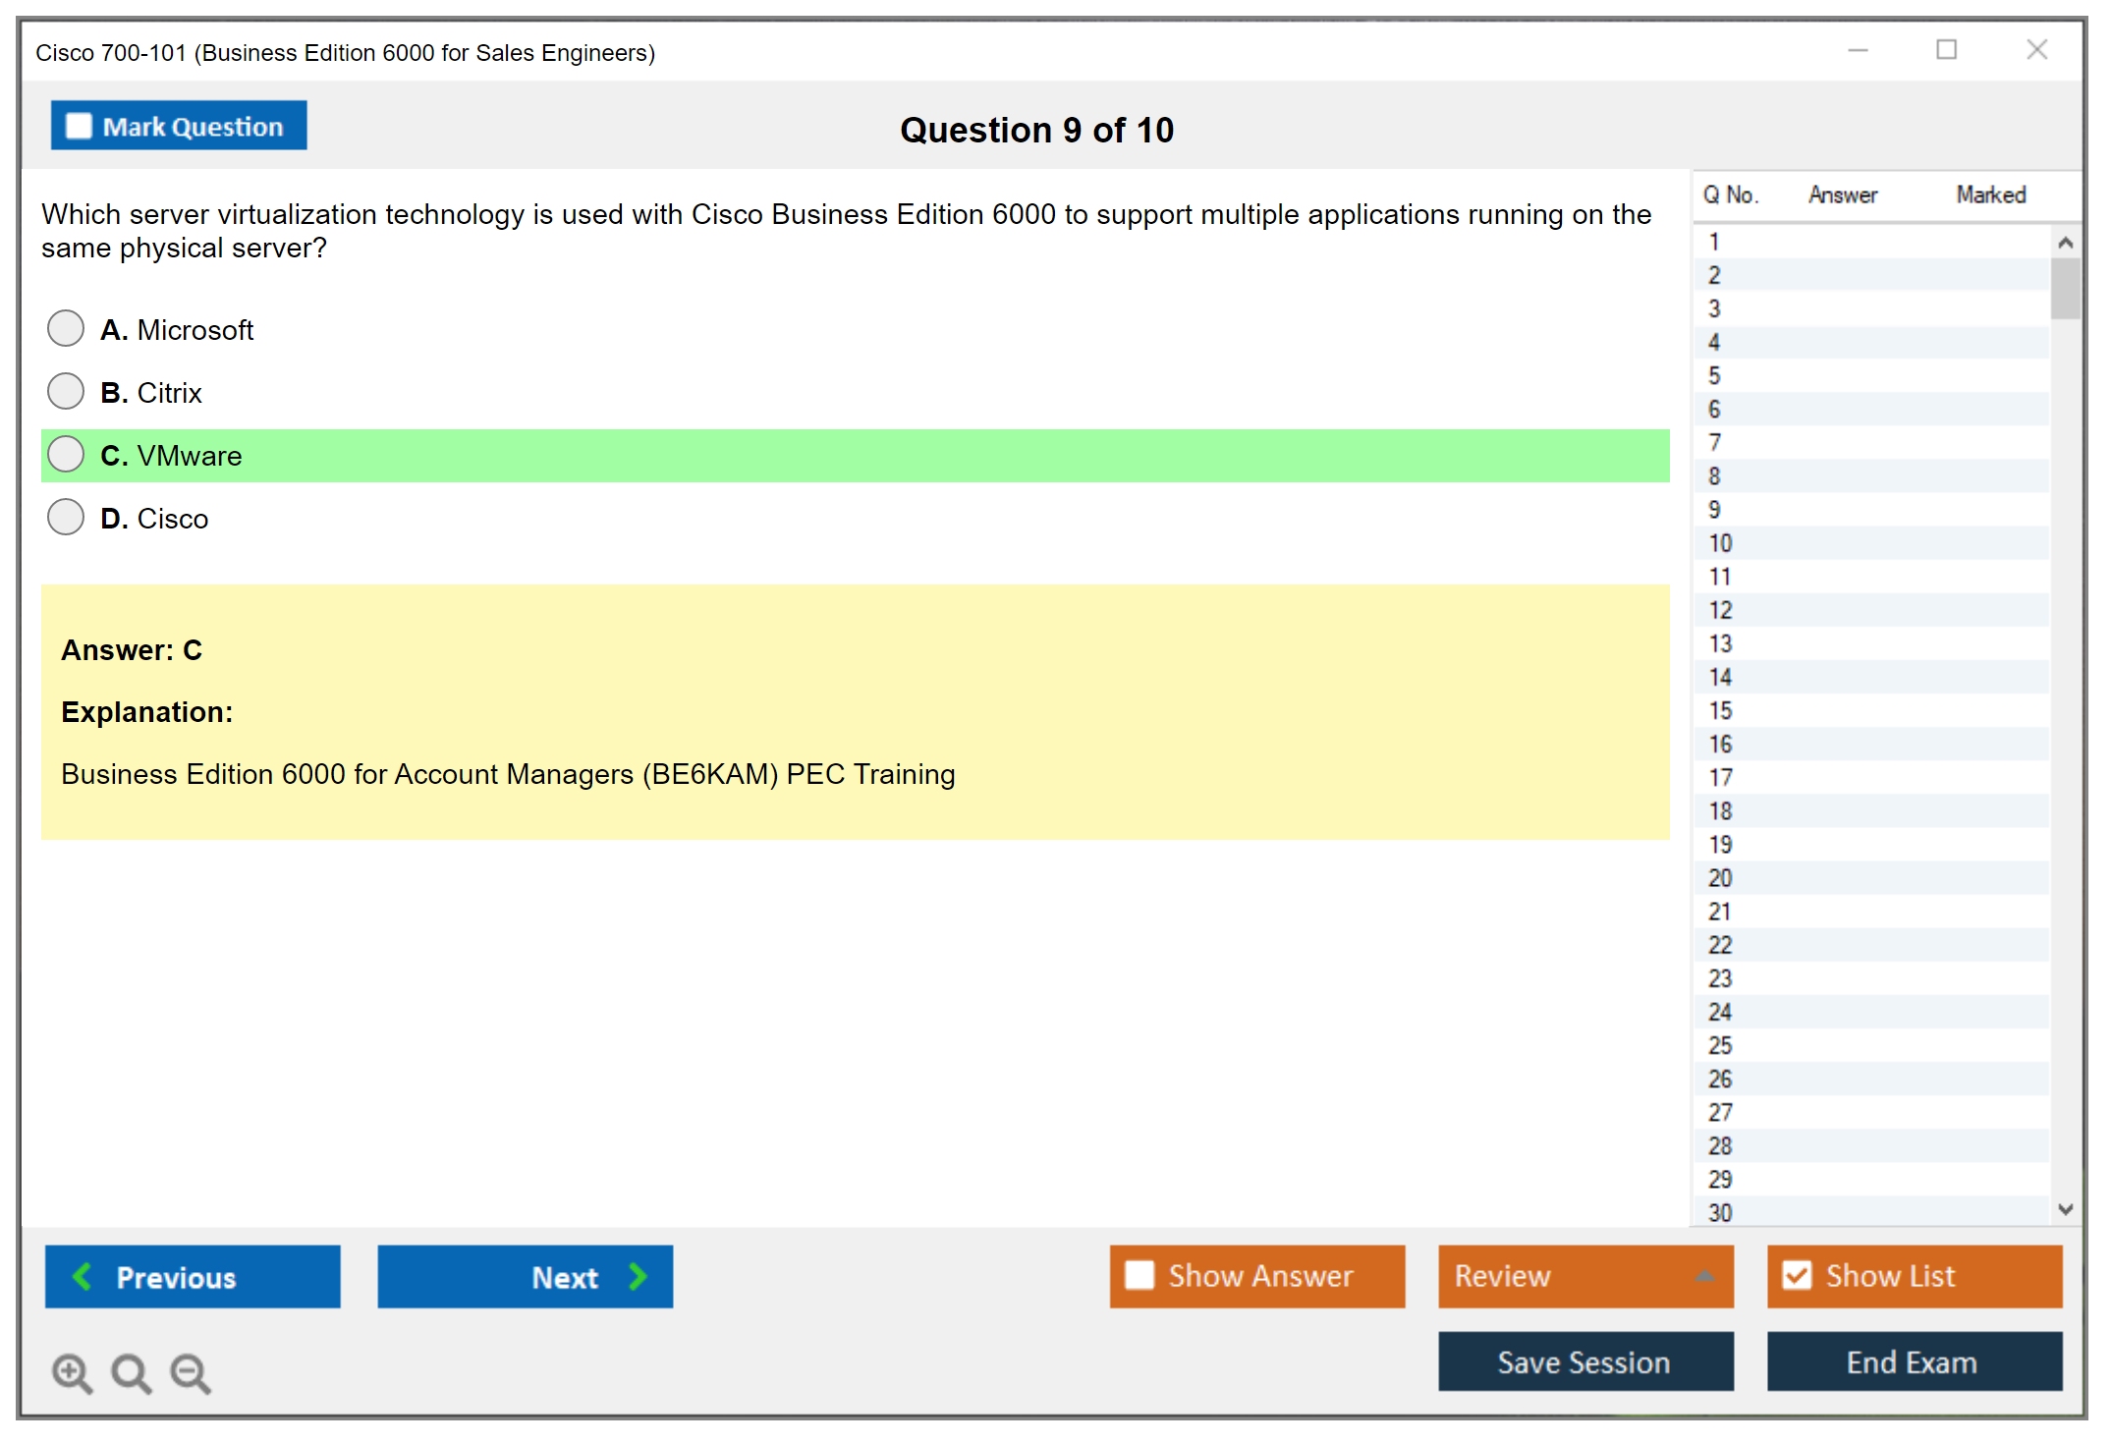Open question 5 from question list

[x=1714, y=376]
